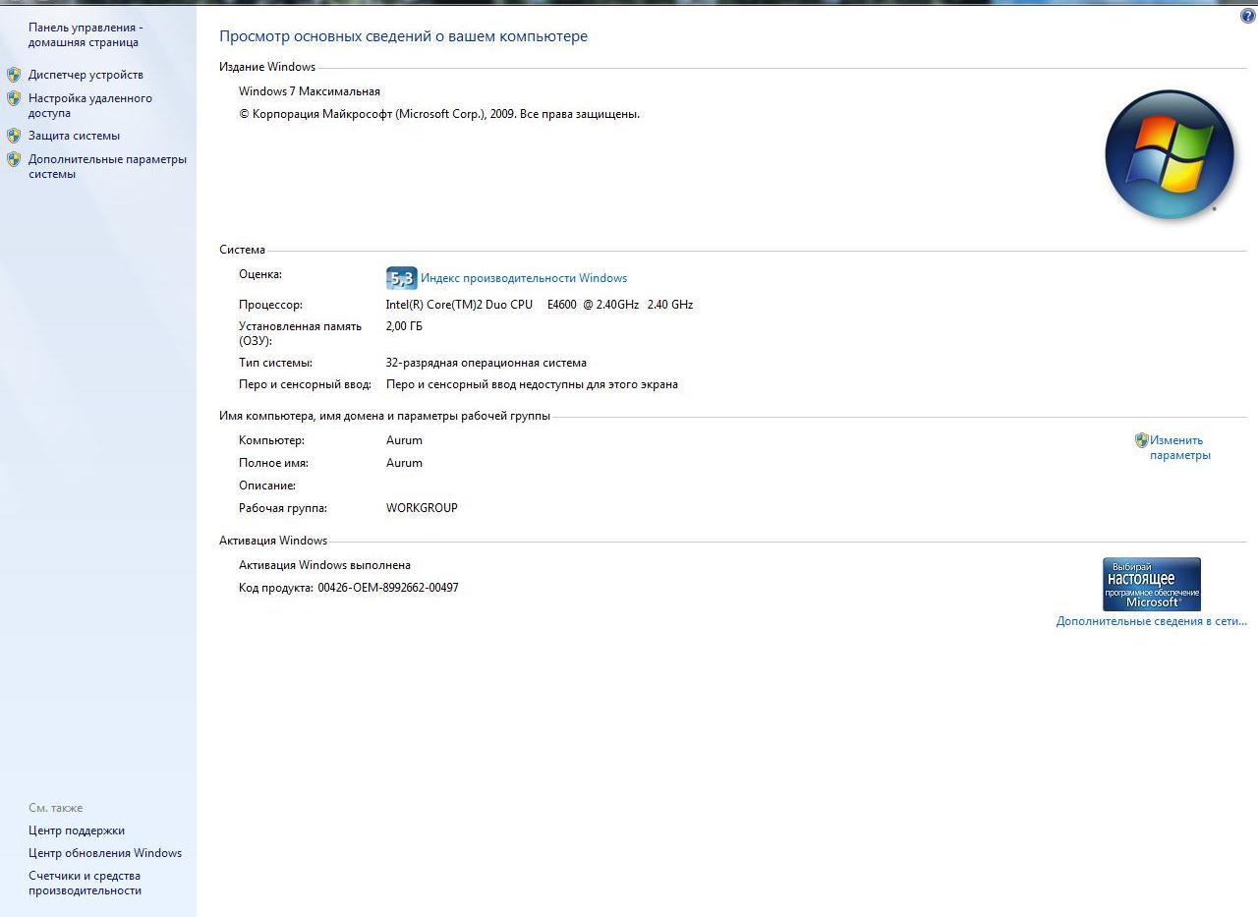Click the help question mark icon
Viewport: 1258px width, 917px height.
point(1247,16)
